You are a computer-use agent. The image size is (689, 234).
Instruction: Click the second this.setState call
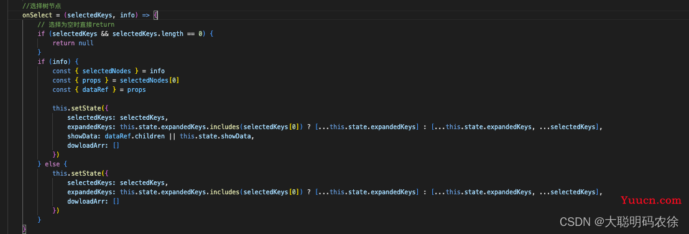coord(71,173)
